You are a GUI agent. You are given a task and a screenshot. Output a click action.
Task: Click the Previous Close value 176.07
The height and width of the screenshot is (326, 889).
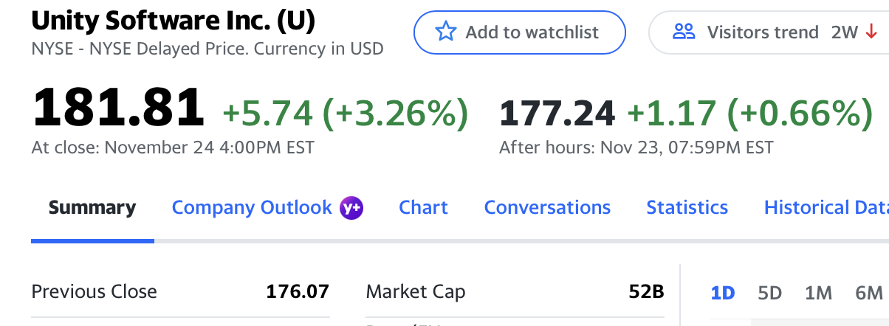297,291
